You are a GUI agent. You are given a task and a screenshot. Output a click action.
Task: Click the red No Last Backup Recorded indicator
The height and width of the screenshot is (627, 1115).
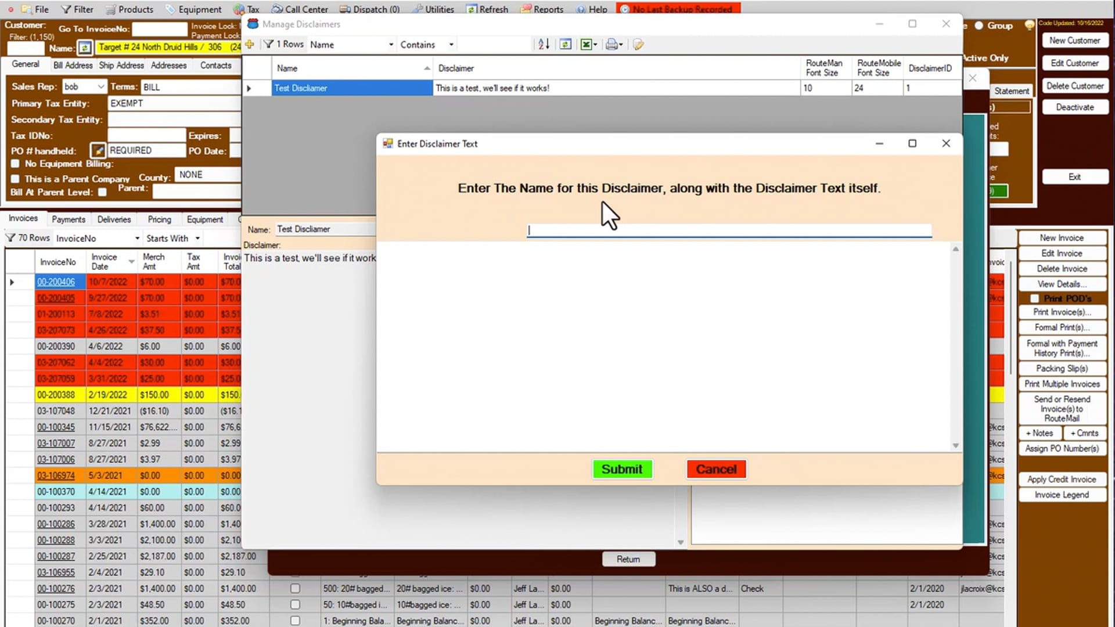tap(678, 9)
